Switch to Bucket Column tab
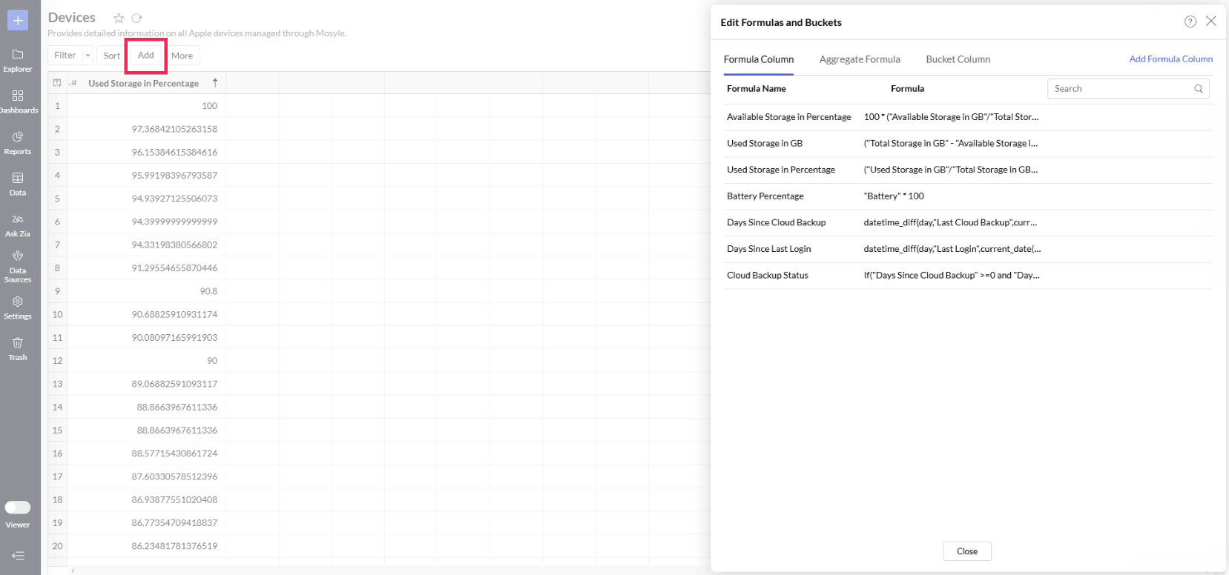 click(x=958, y=59)
